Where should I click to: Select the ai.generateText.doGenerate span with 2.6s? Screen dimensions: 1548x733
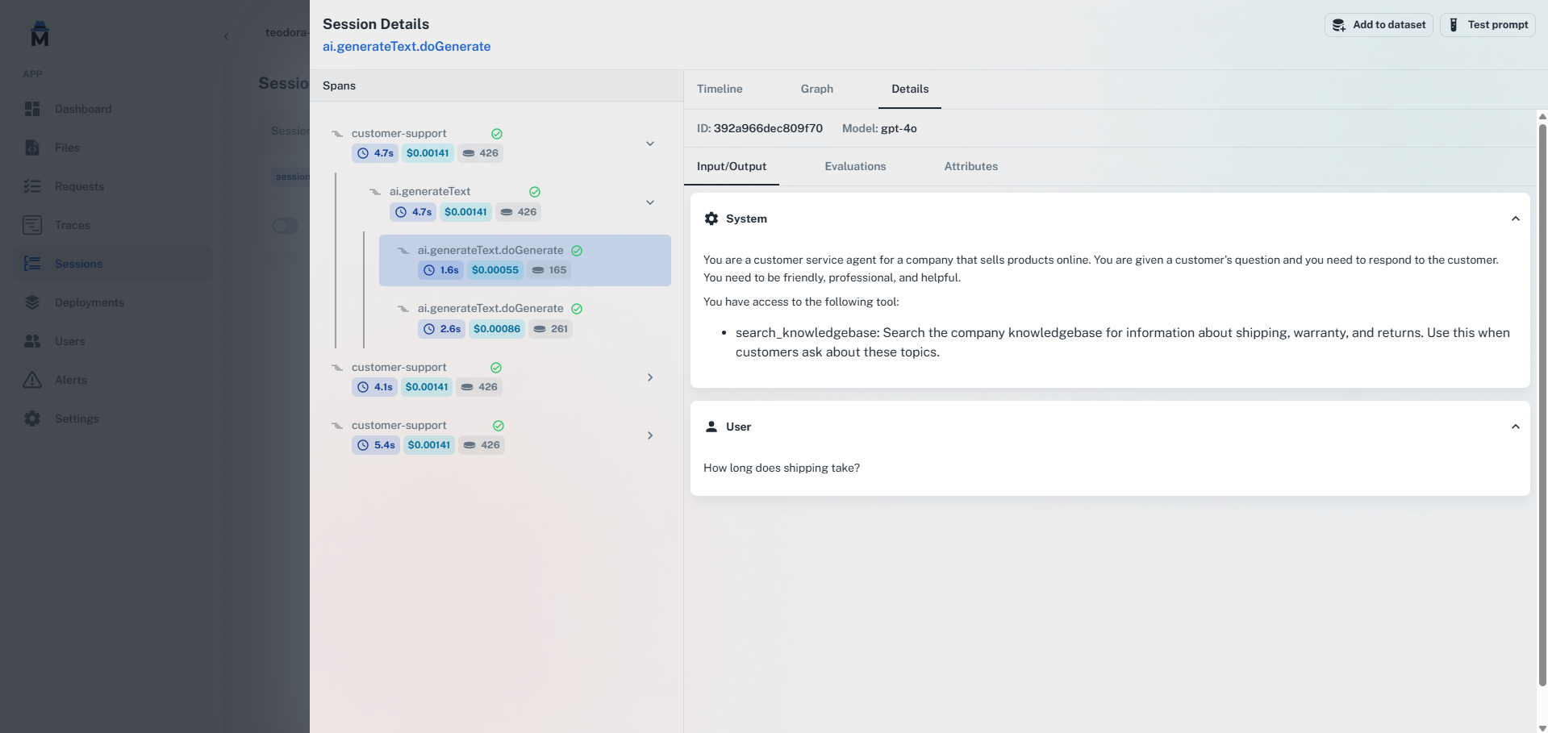525,319
